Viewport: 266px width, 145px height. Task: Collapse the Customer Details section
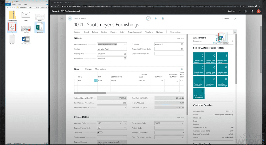click(x=203, y=105)
